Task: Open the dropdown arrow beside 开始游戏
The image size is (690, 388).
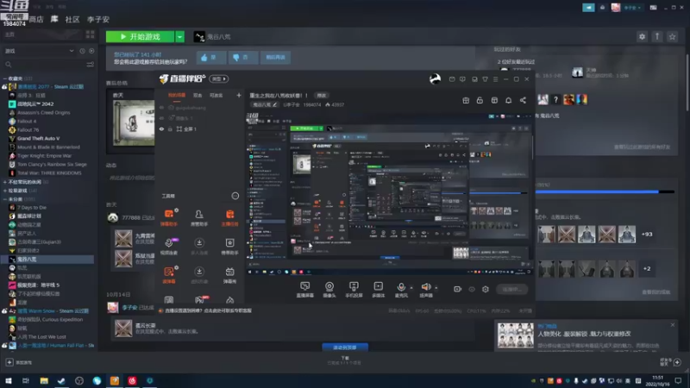Action: coord(180,37)
